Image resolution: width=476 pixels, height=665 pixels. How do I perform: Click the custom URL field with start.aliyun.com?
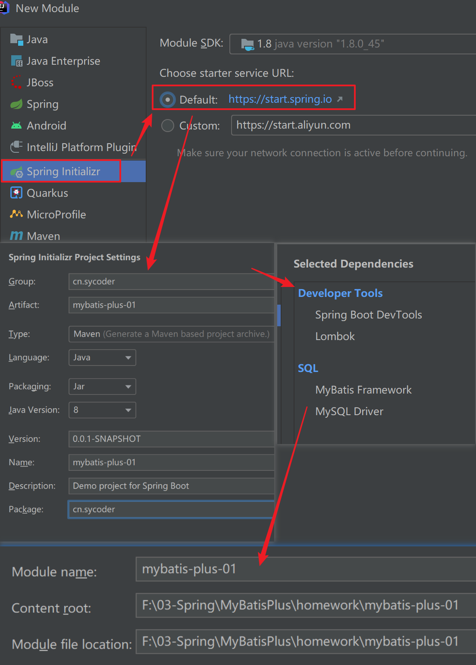pos(354,125)
